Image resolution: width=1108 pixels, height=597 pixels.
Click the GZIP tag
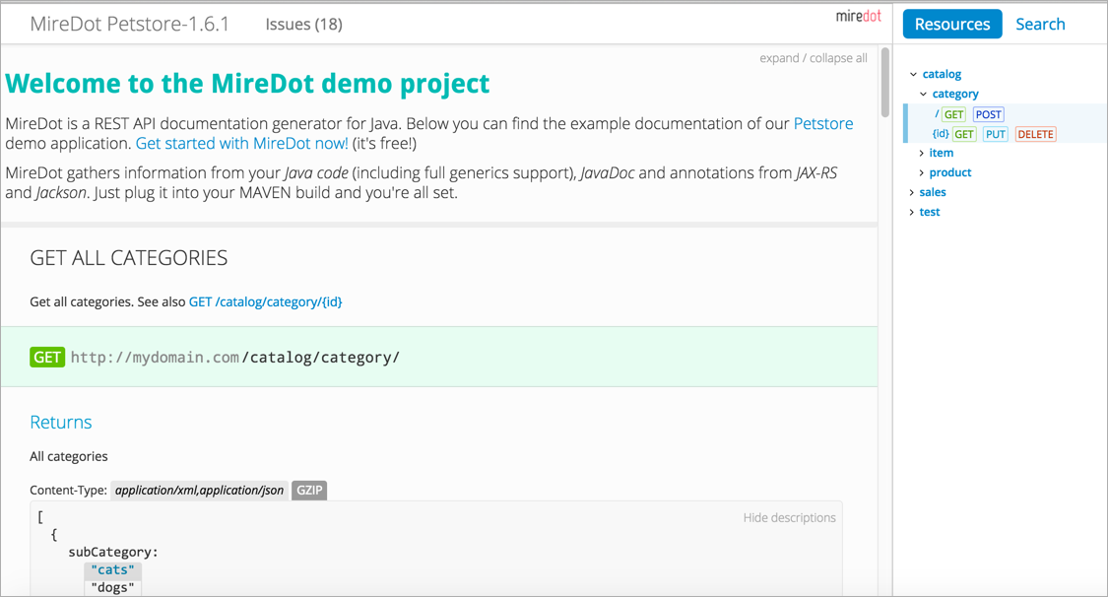point(309,491)
